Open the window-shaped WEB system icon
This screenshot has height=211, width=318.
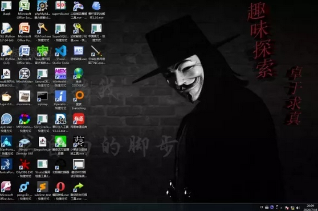pos(79,168)
